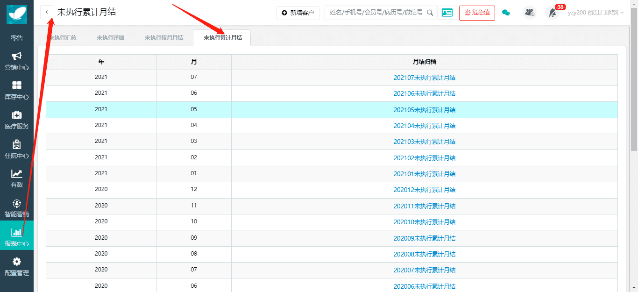This screenshot has height=292, width=638.
Task: Open 医疗服务 medical kit icon
Action: 17,115
